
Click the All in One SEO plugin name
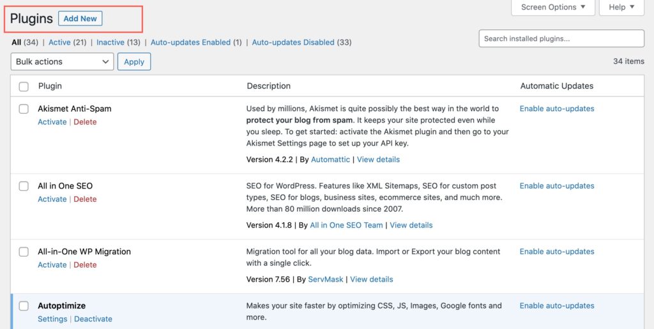coord(65,186)
